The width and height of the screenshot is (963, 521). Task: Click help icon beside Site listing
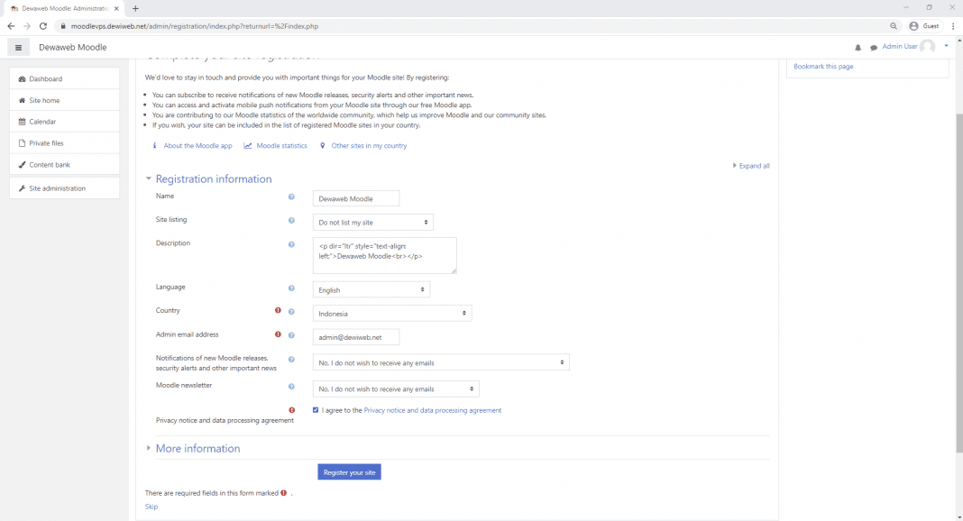pos(291,220)
